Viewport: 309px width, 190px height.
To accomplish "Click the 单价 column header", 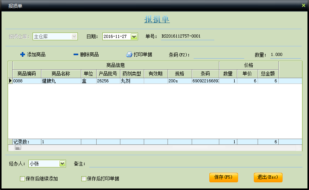I will (248, 74).
